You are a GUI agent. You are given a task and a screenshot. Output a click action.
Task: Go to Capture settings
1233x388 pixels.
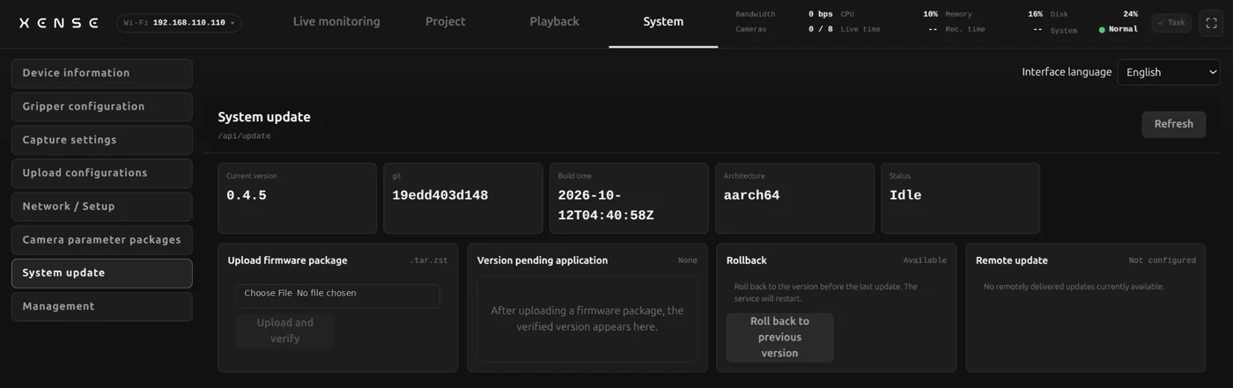click(102, 140)
